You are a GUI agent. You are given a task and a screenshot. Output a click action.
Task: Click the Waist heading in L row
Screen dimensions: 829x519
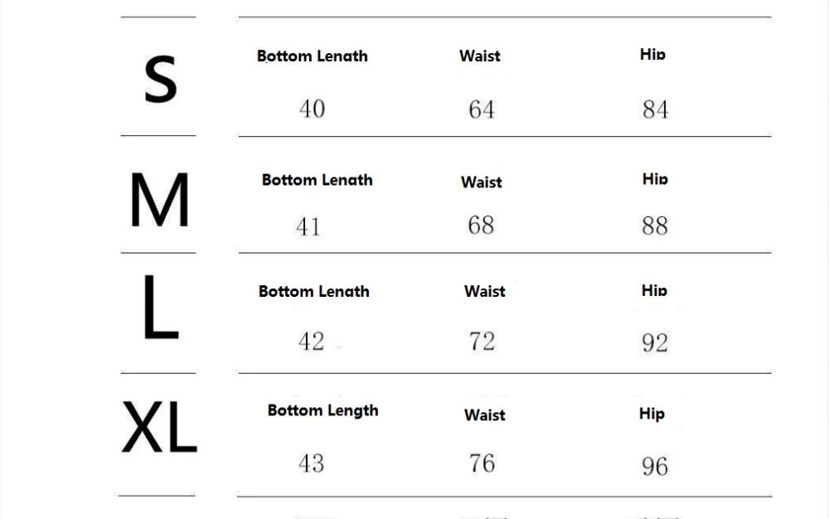coord(484,291)
